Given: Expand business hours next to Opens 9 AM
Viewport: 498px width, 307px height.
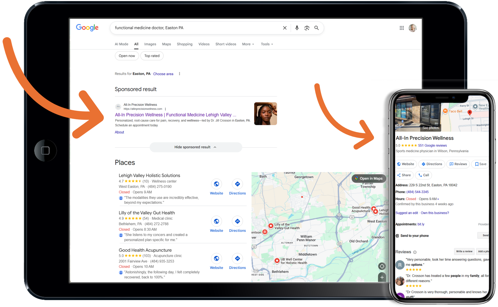Looking at the screenshot, I should point(438,199).
